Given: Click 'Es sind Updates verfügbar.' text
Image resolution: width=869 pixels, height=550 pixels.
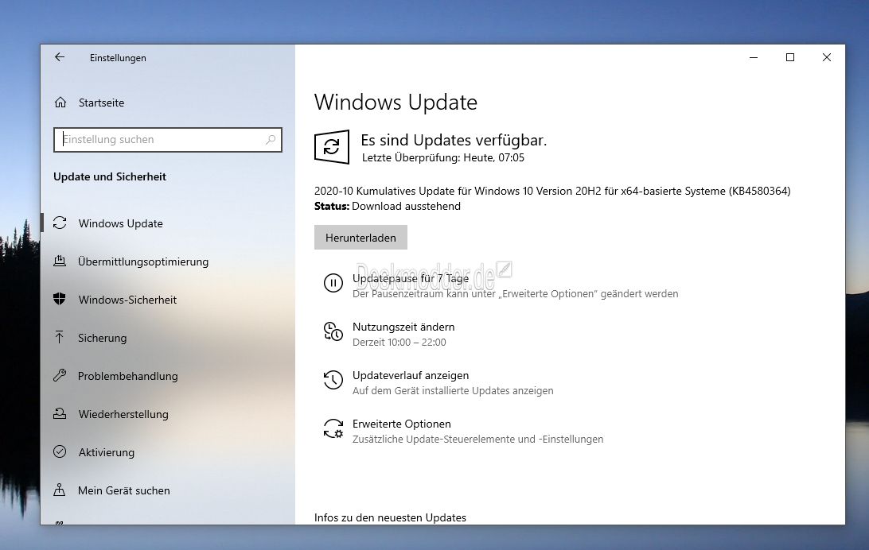Looking at the screenshot, I should [x=454, y=141].
